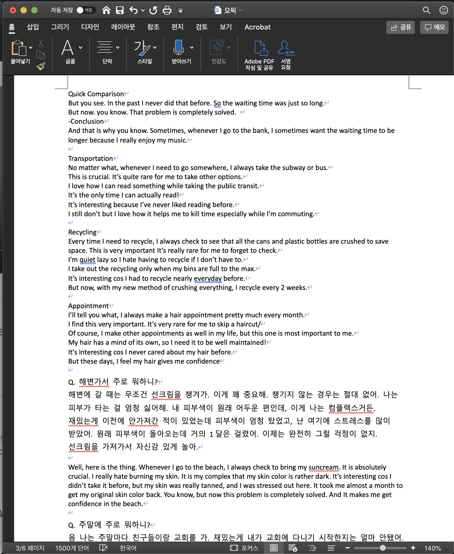Open the Layout (레이아웃) tab
The width and height of the screenshot is (454, 554).
pos(123,27)
